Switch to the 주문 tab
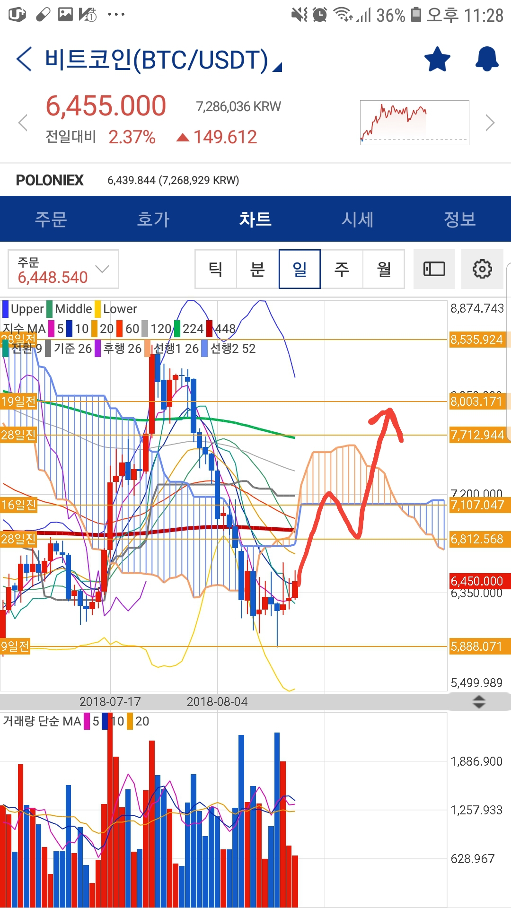This screenshot has height=908, width=511. [x=51, y=219]
